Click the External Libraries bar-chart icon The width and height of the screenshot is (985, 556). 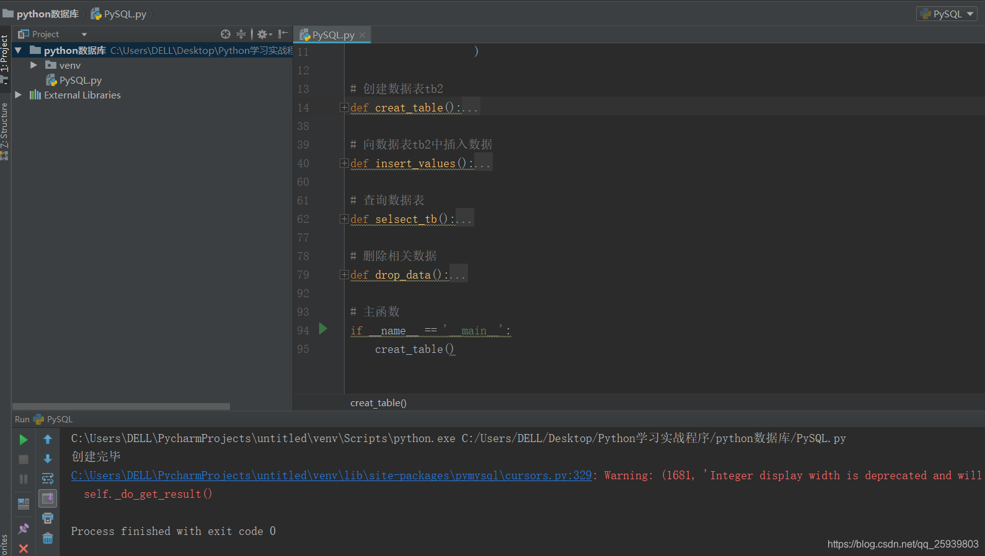click(35, 95)
